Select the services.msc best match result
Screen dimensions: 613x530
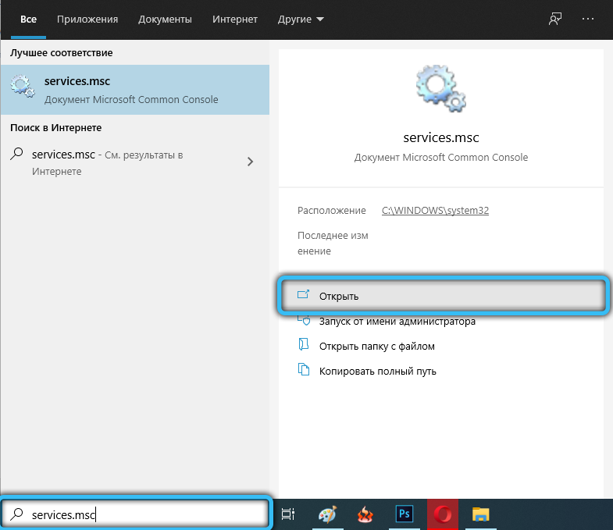(x=135, y=90)
